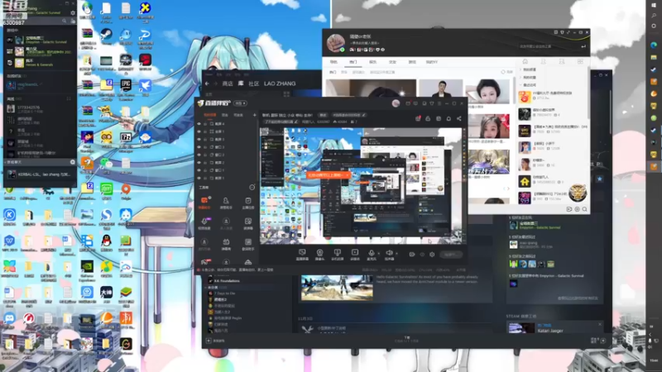Click the gift box icon with red dot
The image size is (662, 372).
pos(418,118)
